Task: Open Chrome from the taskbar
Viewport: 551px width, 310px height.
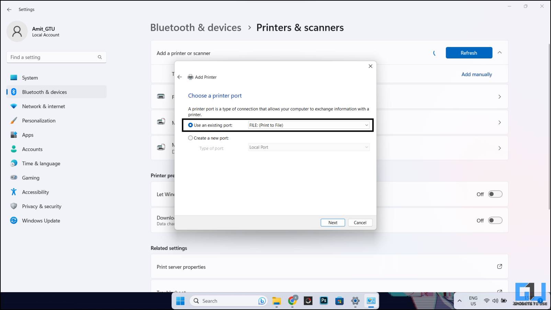Action: (x=293, y=301)
